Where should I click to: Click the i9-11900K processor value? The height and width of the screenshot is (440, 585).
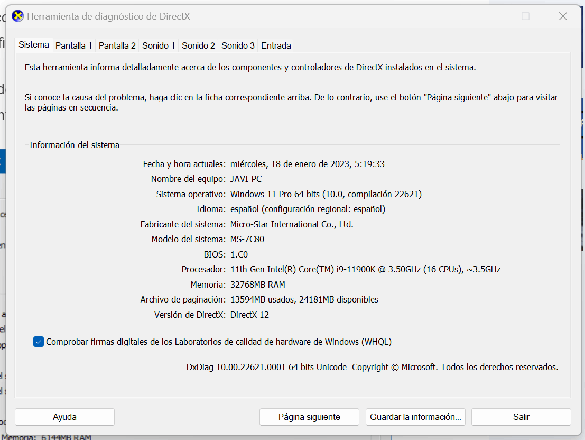(365, 269)
